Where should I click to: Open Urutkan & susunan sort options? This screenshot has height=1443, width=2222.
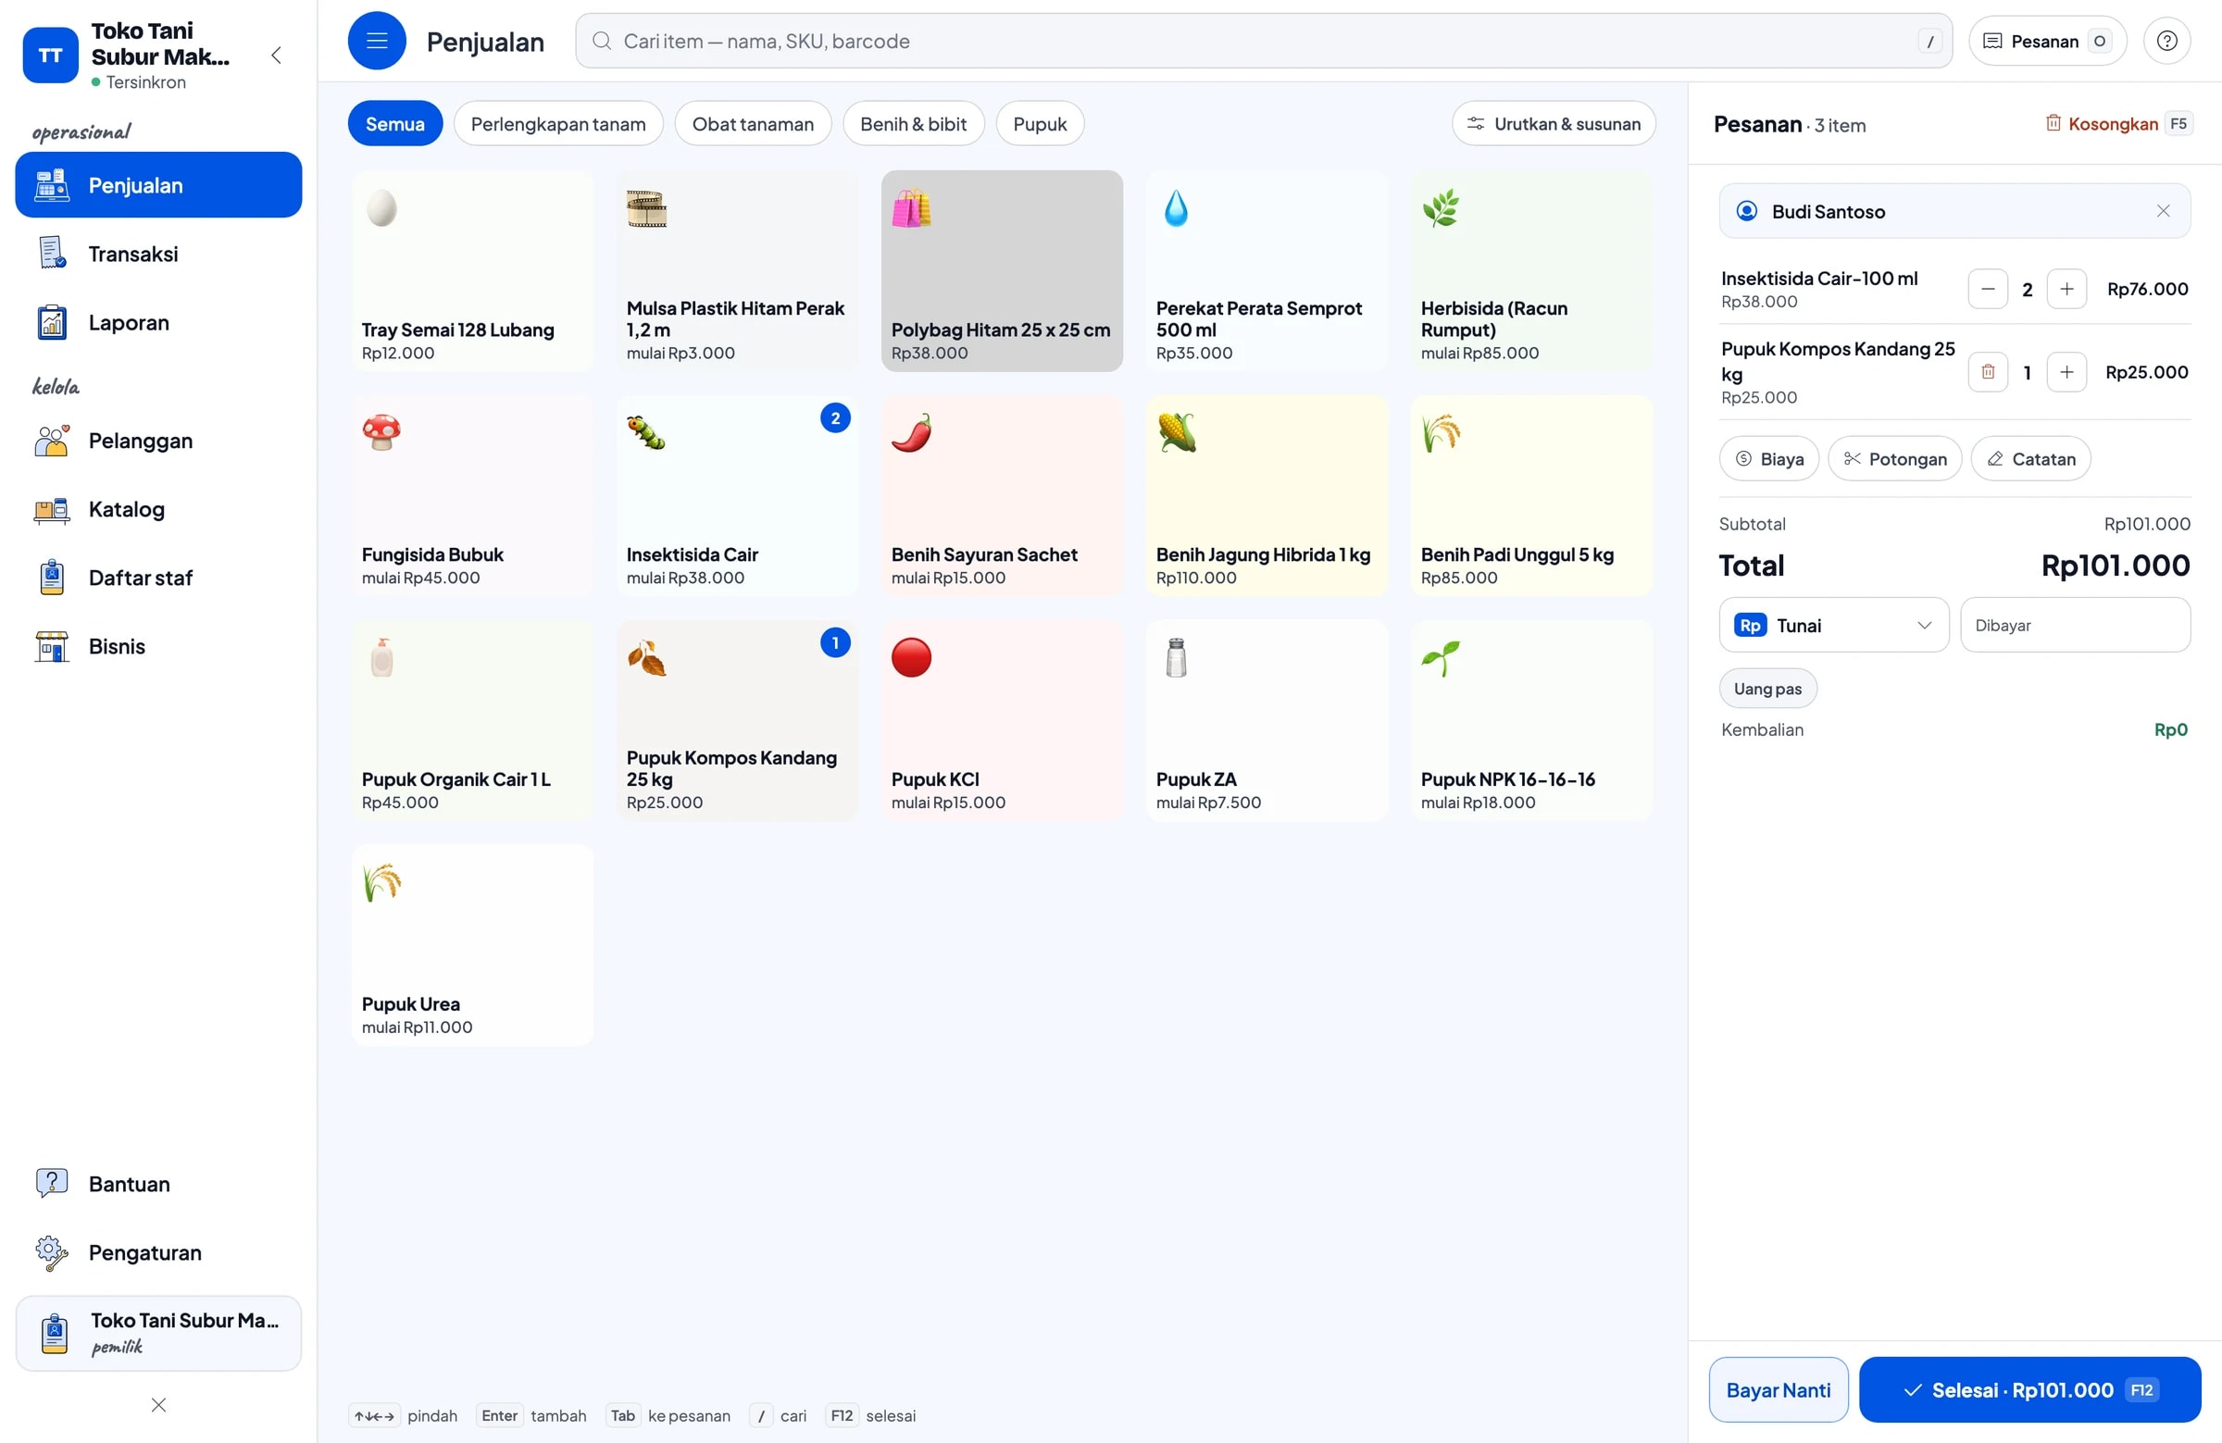tap(1554, 124)
